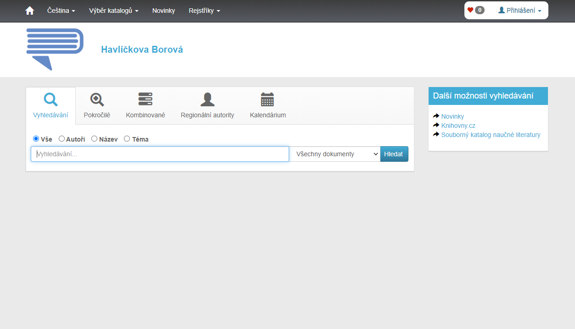The image size is (575, 329).
Task: Focus the Vyhledávání search text field
Action: pos(160,154)
